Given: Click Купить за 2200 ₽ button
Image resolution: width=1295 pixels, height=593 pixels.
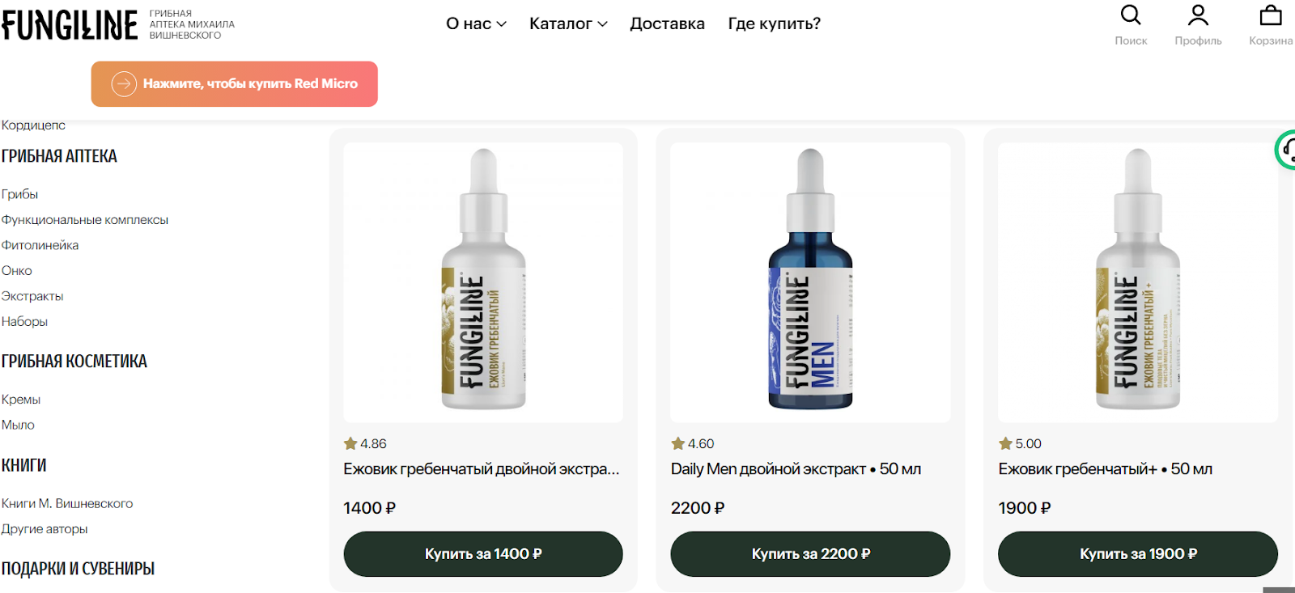Looking at the screenshot, I should [x=810, y=554].
